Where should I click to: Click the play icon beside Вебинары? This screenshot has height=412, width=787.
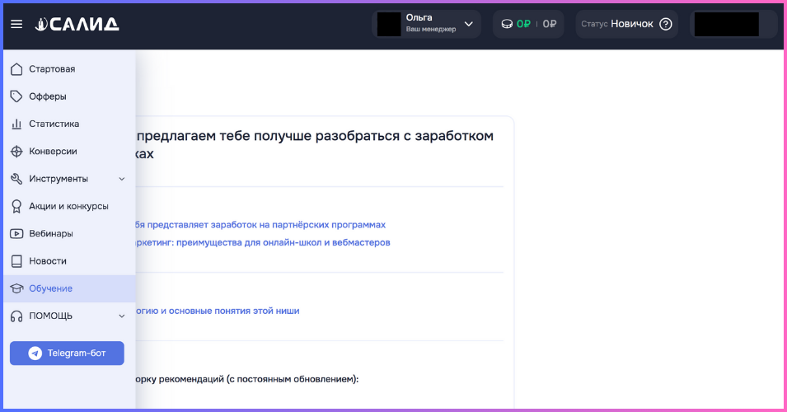click(16, 234)
